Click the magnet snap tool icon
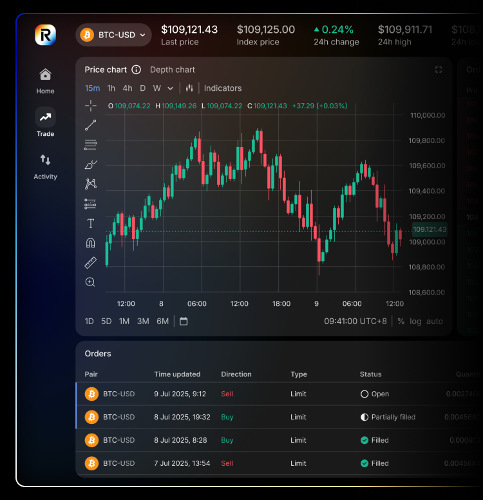 [91, 243]
